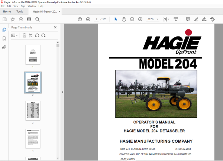
Task: Click the stamp tool icon
Action: click(x=213, y=19)
